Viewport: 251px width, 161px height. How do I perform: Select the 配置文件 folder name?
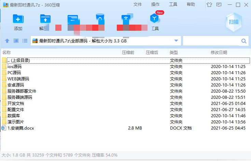point(16,110)
